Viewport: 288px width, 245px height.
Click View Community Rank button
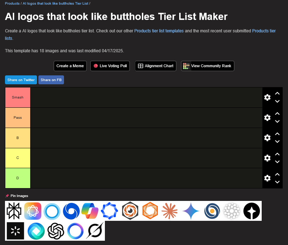(x=207, y=66)
